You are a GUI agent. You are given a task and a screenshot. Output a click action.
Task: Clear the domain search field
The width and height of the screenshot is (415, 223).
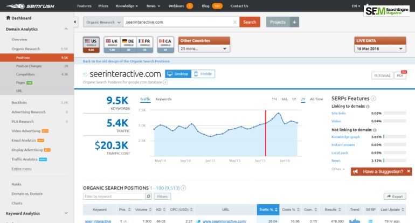point(235,22)
